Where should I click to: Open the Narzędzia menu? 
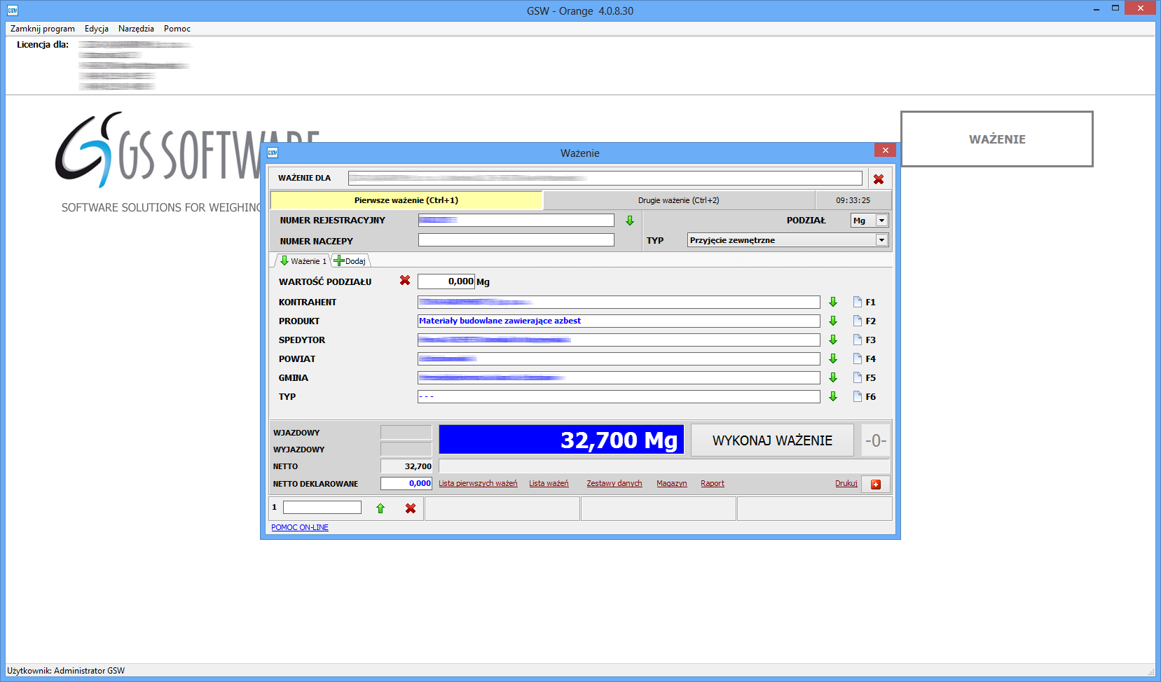click(136, 29)
